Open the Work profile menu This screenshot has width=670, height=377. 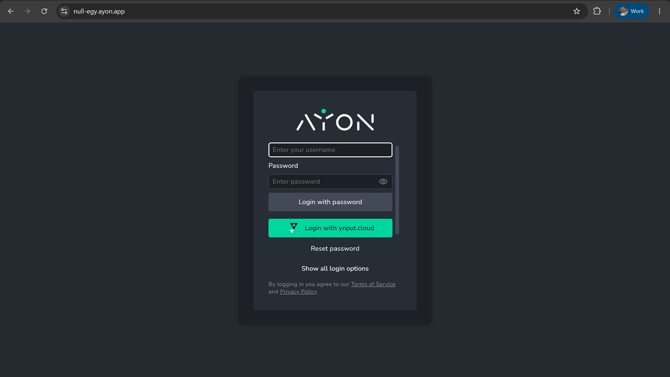coord(631,11)
